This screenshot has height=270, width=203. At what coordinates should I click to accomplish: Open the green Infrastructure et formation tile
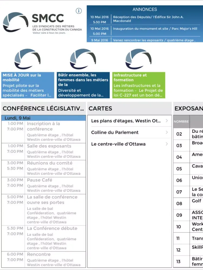click(x=138, y=85)
